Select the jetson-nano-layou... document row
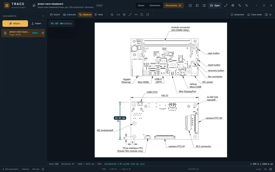275x172 pixels. (x=23, y=33)
